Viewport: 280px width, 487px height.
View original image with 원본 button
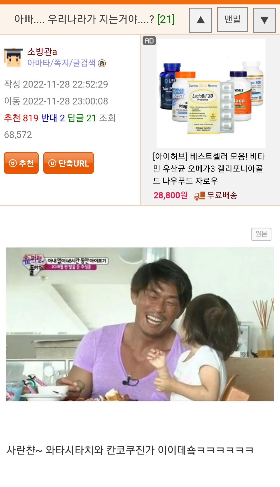[x=261, y=234]
